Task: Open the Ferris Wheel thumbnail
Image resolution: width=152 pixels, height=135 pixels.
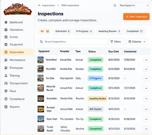Action: [x=40, y=60]
